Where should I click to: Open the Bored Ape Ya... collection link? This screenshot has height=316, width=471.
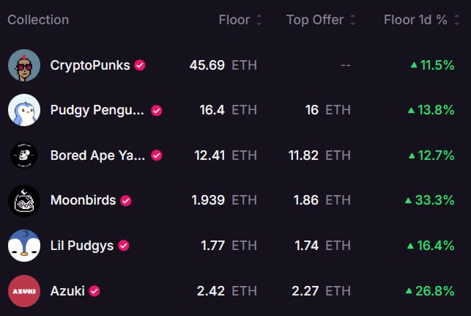(x=97, y=155)
